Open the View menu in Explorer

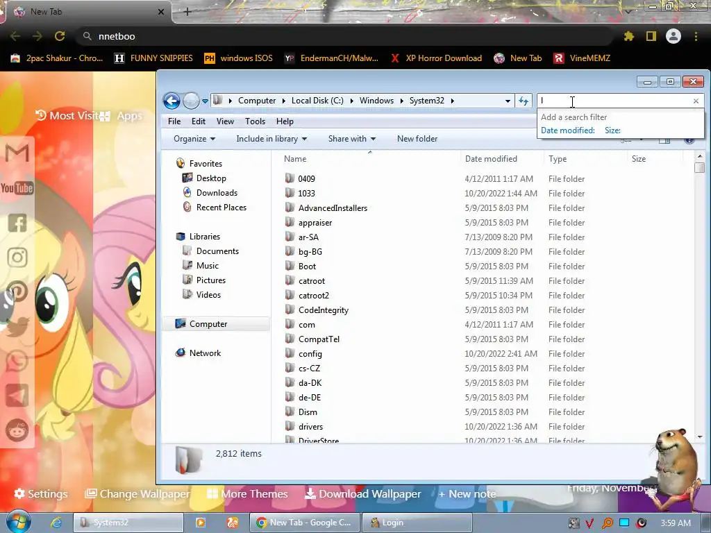tap(225, 121)
